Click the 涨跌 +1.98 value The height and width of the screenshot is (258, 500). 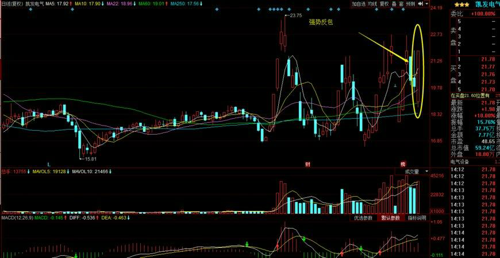click(487, 109)
